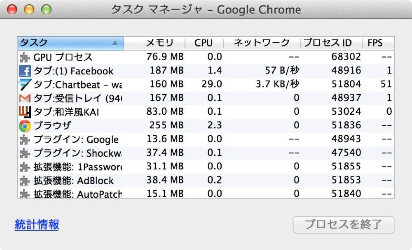This screenshot has height=250, width=412.
Task: Click the Chartbeat tab favicon
Action: 25,84
